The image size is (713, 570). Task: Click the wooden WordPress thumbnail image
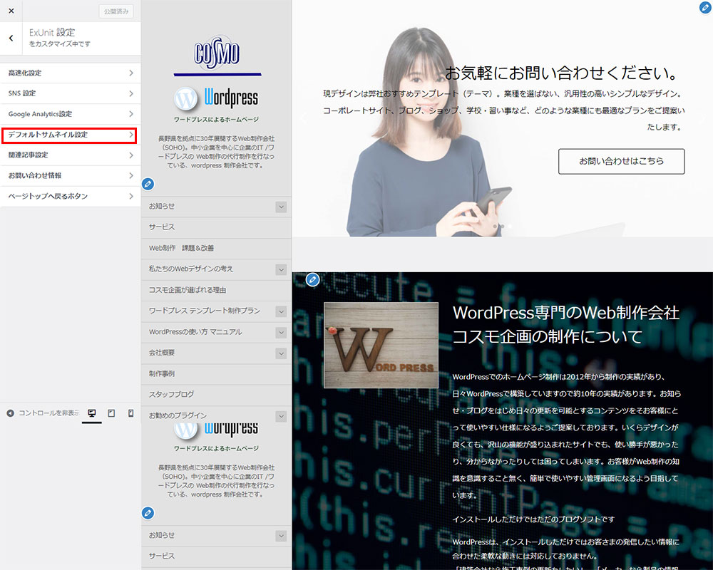pos(381,345)
